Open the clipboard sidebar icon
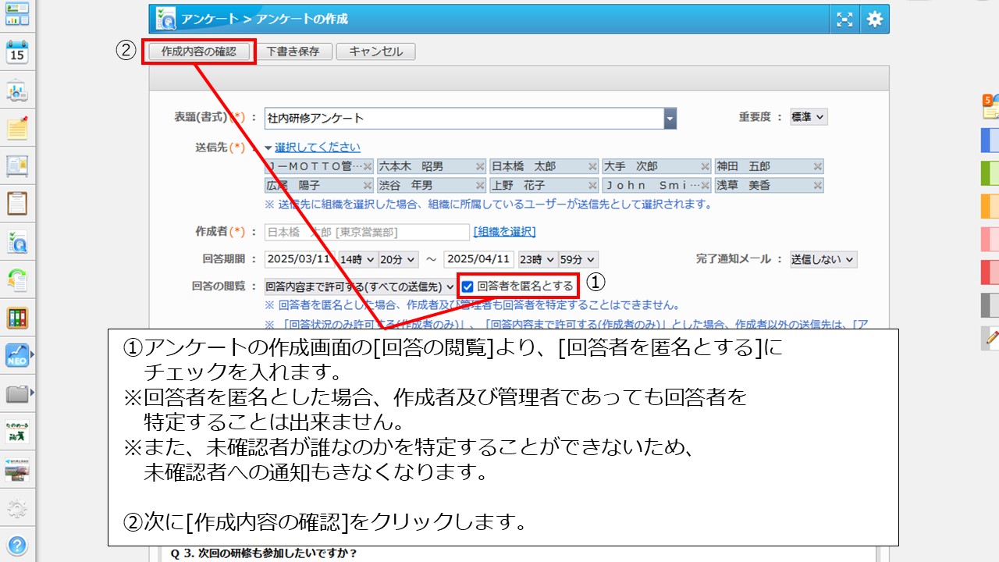Viewport: 999px width, 562px height. [x=17, y=203]
